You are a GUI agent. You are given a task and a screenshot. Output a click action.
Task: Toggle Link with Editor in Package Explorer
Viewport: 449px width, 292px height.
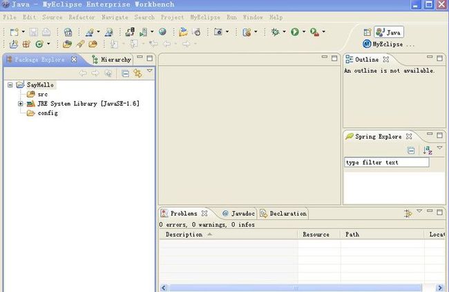coord(137,74)
